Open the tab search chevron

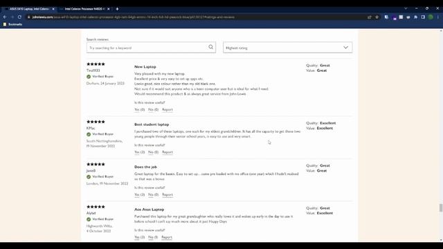(x=406, y=9)
